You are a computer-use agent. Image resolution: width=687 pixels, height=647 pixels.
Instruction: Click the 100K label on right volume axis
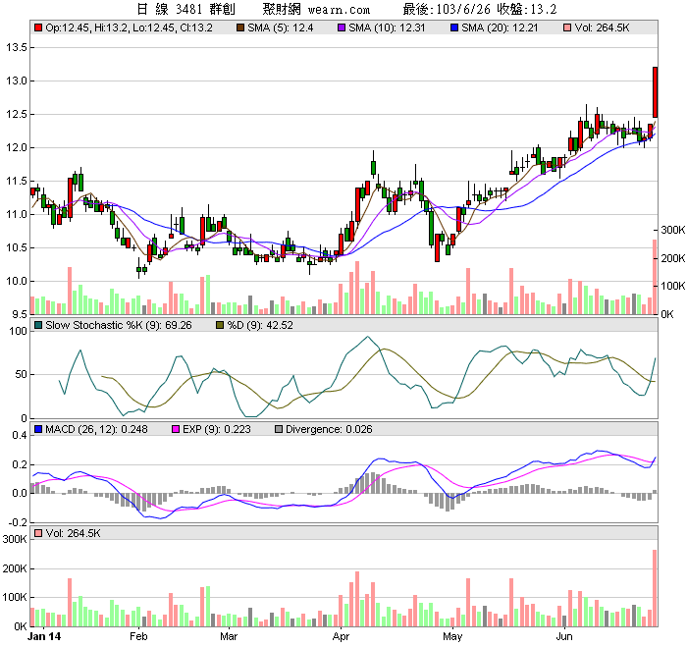pyautogui.click(x=672, y=286)
